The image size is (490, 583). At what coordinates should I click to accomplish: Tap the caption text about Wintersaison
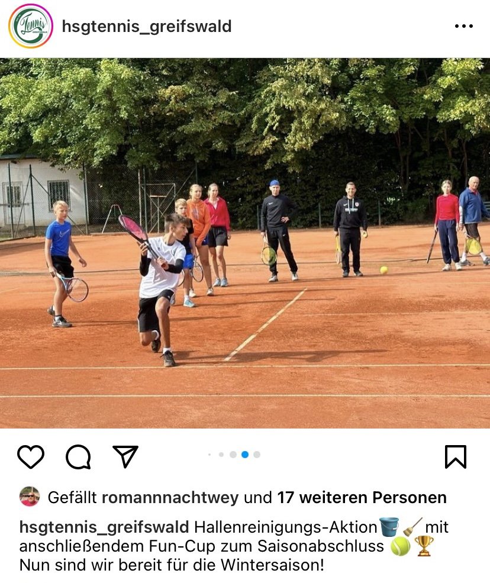coord(172,565)
